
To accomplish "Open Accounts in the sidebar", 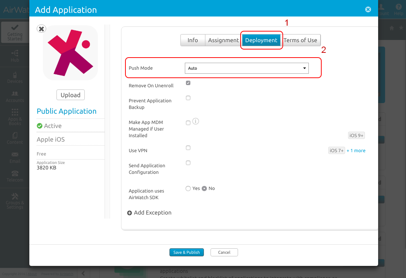I will [15, 96].
